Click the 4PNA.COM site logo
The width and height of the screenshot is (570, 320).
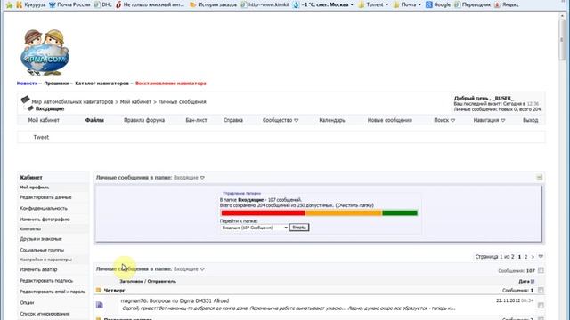45,52
